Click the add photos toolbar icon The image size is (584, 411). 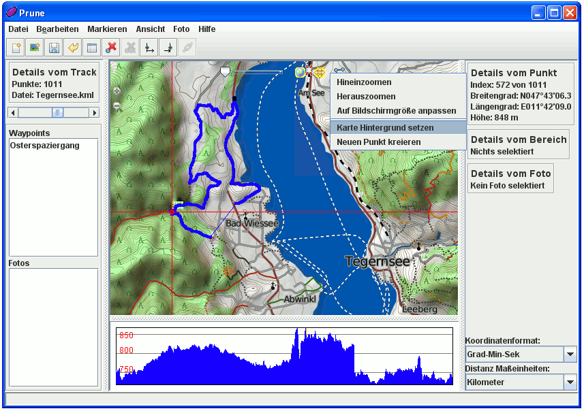[x=34, y=48]
